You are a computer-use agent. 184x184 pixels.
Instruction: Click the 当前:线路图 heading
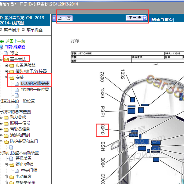pos(15,47)
